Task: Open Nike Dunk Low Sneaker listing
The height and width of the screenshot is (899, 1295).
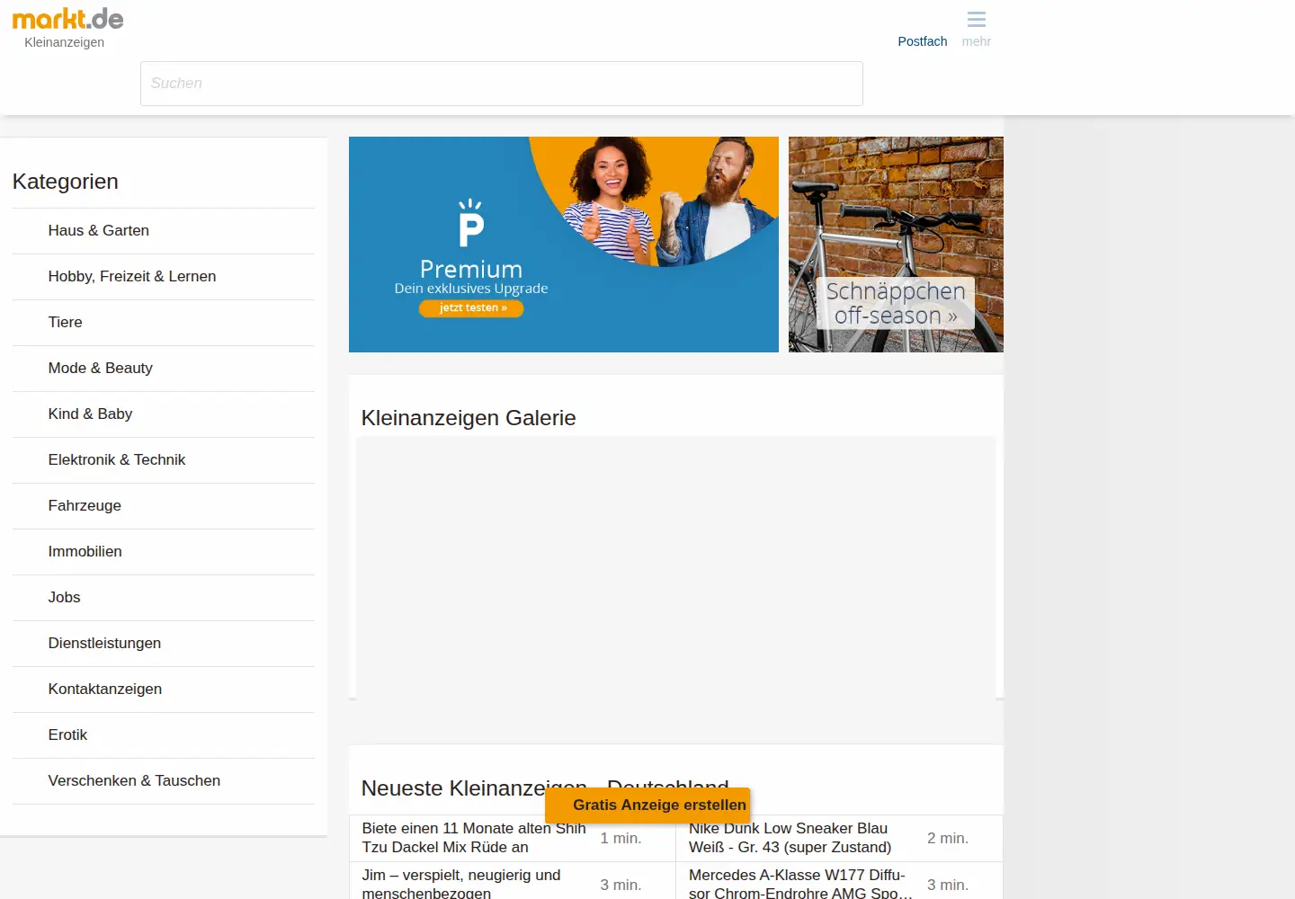Action: tap(790, 838)
